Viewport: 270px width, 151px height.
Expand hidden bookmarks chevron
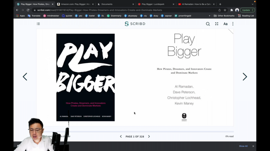pos(210,16)
